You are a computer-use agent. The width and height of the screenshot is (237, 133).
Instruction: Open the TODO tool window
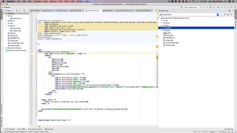click(x=21, y=129)
